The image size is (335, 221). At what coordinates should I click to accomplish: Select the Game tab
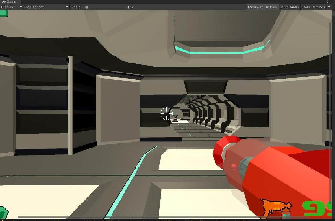tap(10, 2)
